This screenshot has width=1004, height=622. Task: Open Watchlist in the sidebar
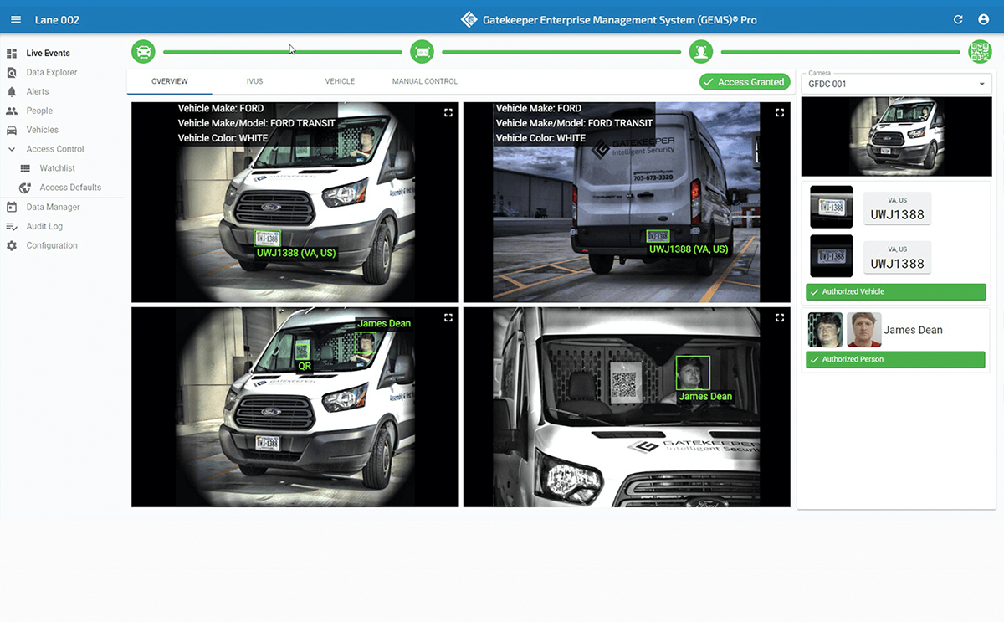pyautogui.click(x=57, y=168)
